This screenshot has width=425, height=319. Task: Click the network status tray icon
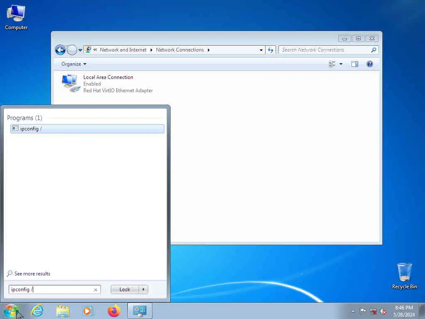pyautogui.click(x=373, y=312)
